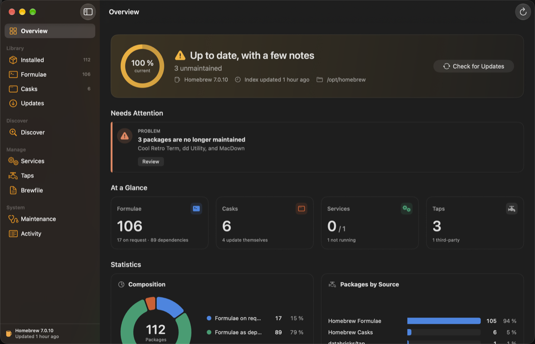The image size is (535, 344).
Task: Click the problem alert icon in Needs Attention
Action: pos(125,136)
